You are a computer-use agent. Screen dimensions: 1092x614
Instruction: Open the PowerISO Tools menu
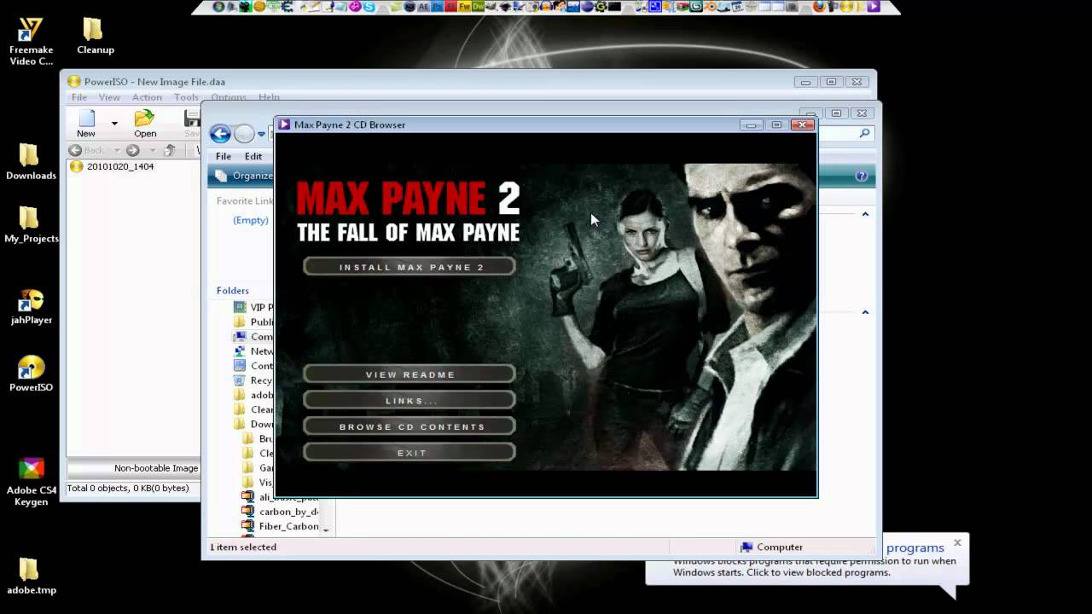(186, 97)
